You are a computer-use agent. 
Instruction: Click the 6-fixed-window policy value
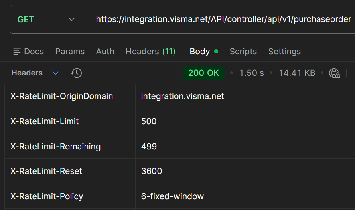[172, 196]
